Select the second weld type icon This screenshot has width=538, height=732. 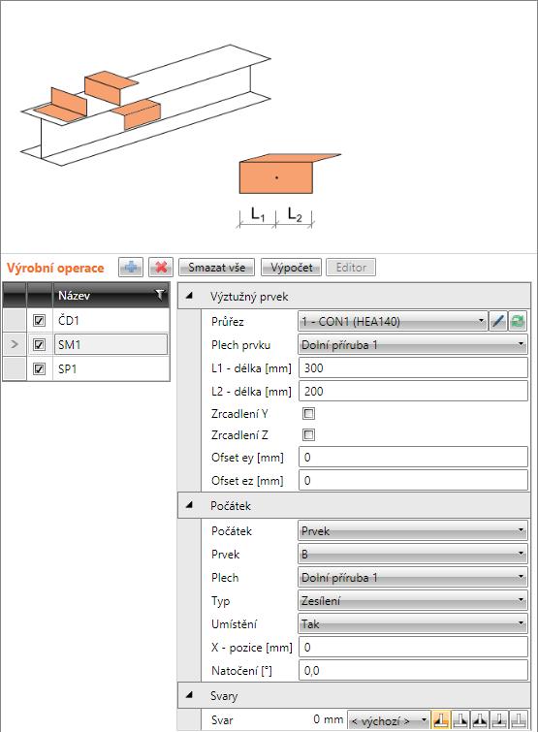click(460, 719)
